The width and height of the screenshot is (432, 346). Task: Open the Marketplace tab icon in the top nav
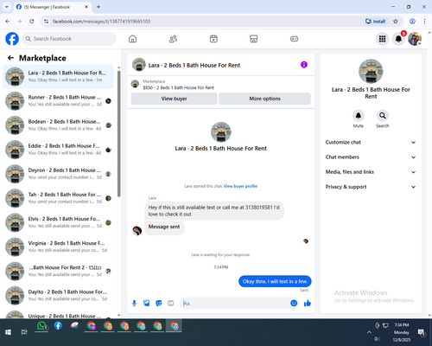(x=254, y=39)
